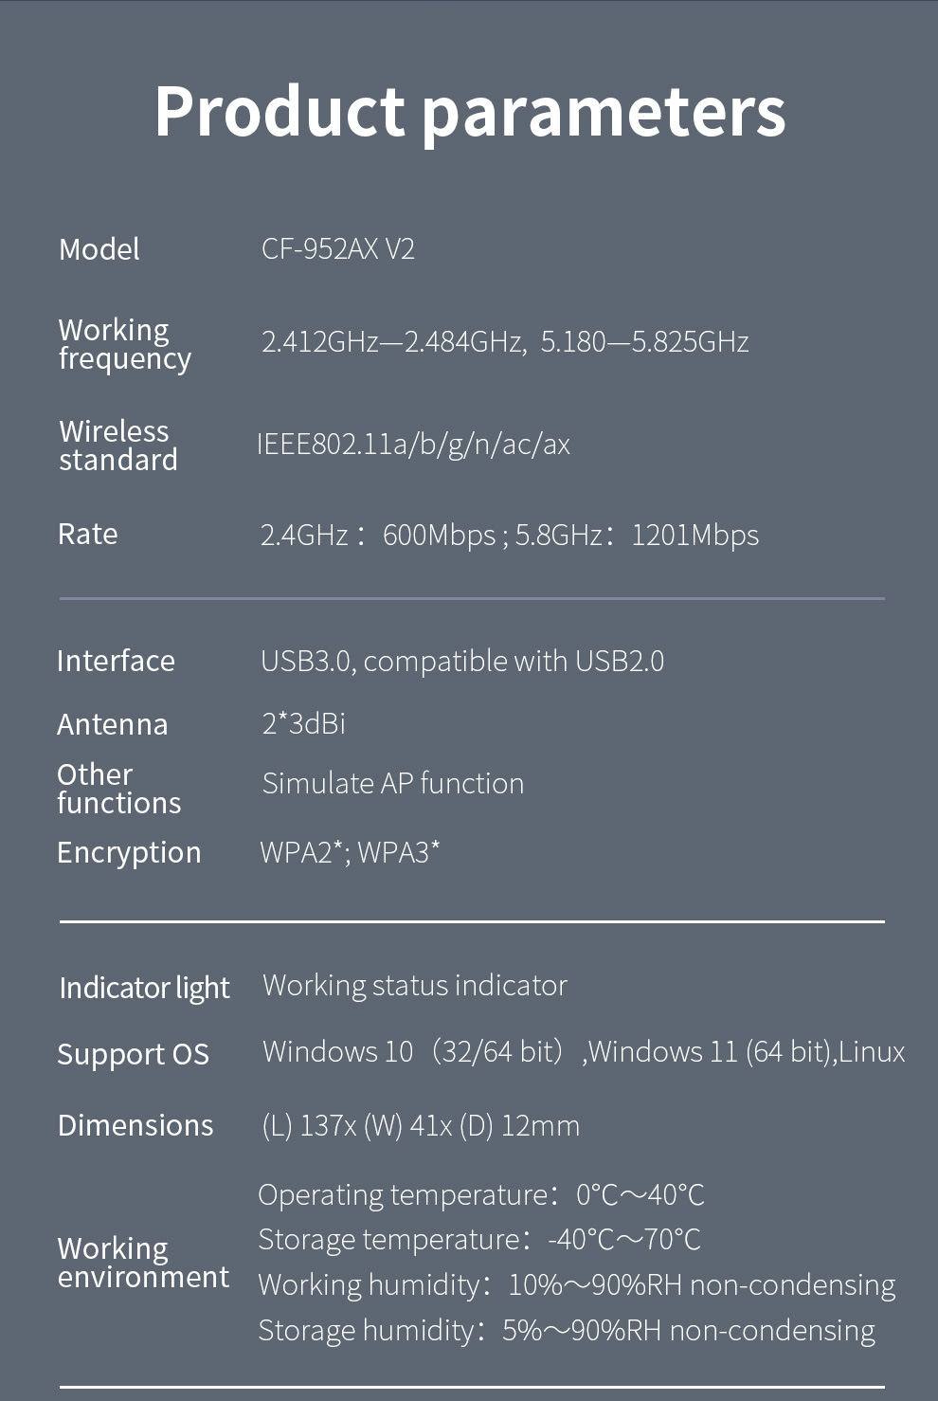Screen dimensions: 938x1401
Task: Click the Interface label
Action: pyautogui.click(x=116, y=661)
